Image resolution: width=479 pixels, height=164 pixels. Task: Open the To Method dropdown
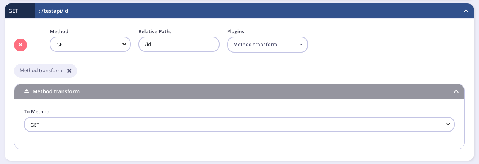[x=239, y=124]
